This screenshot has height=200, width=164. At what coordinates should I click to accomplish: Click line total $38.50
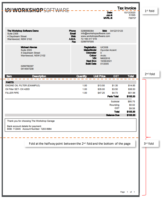(x=132, y=89)
